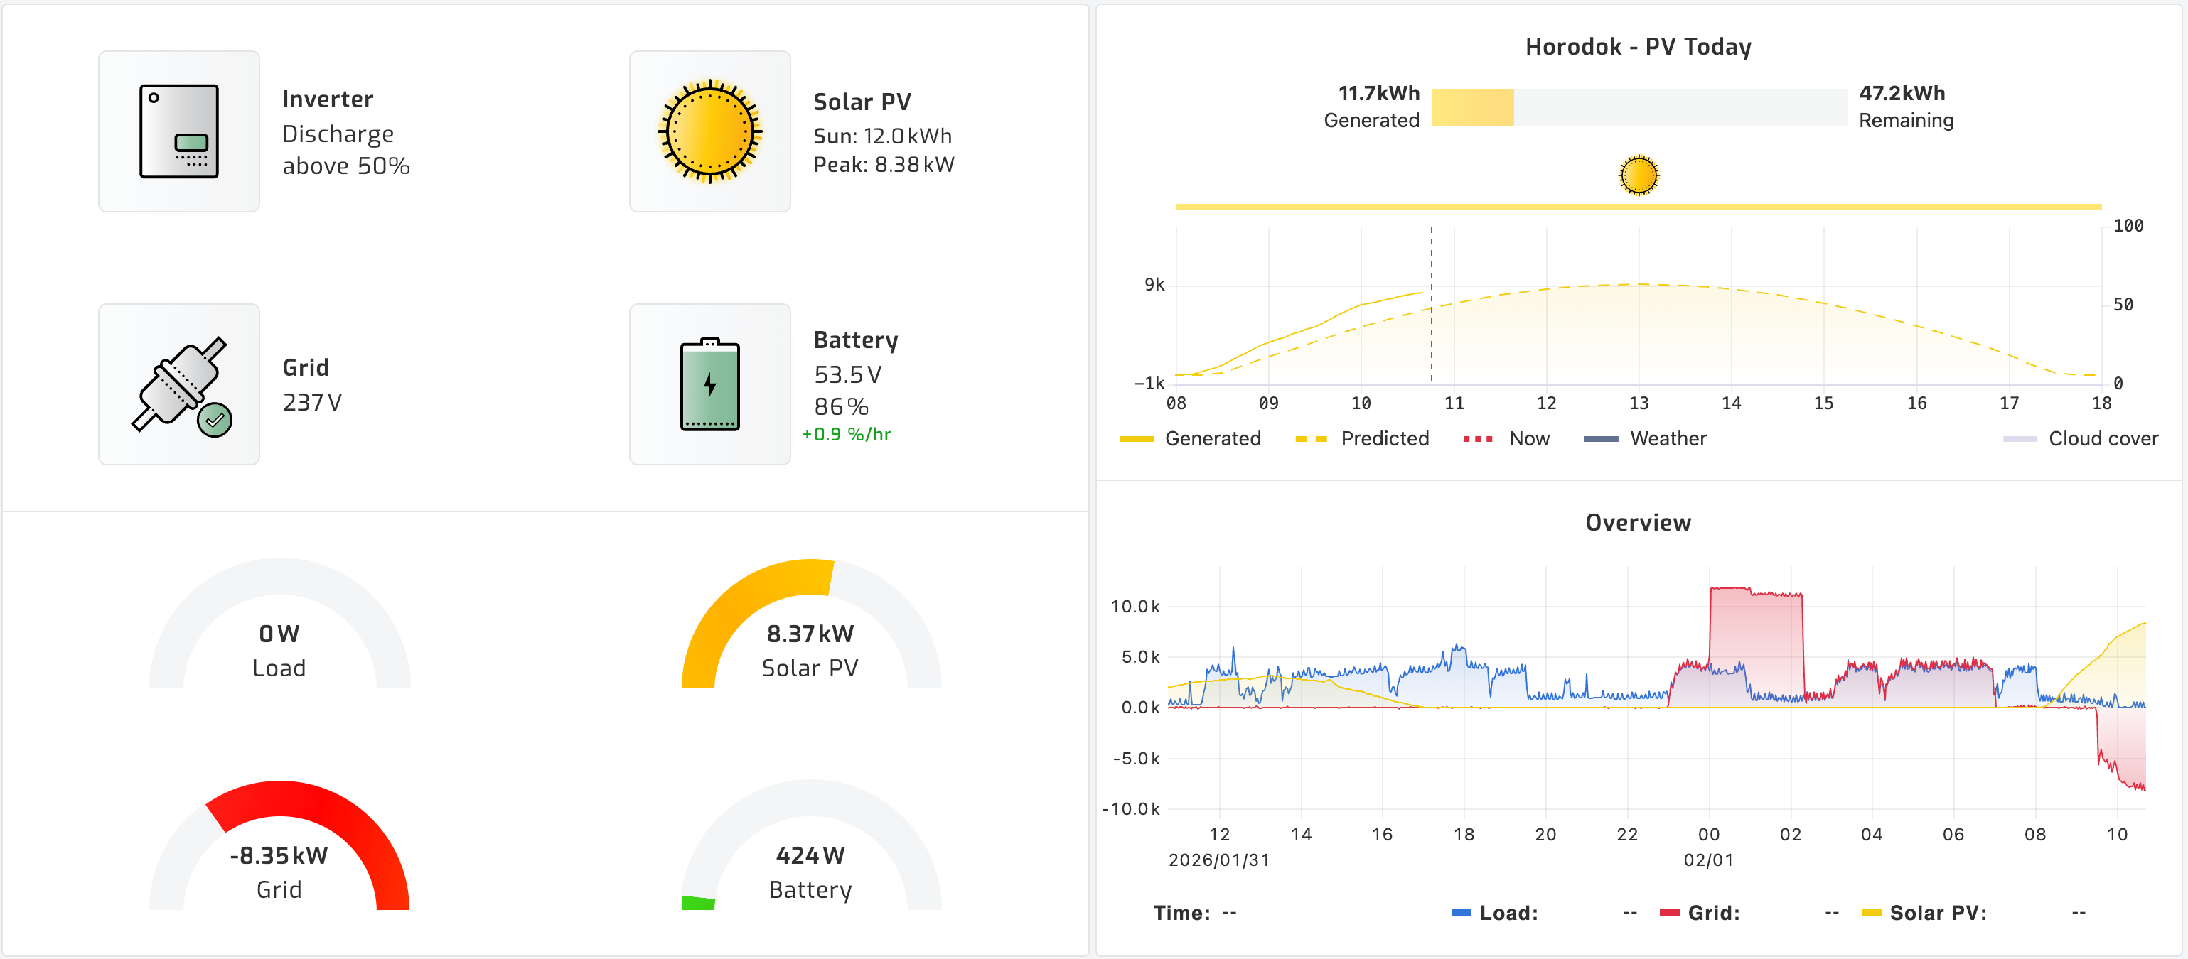The image size is (2188, 959).
Task: Open the Horodok - PV Today panel title
Action: (1638, 47)
